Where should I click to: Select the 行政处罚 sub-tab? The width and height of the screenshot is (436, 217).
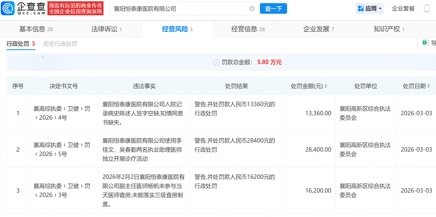(x=21, y=44)
